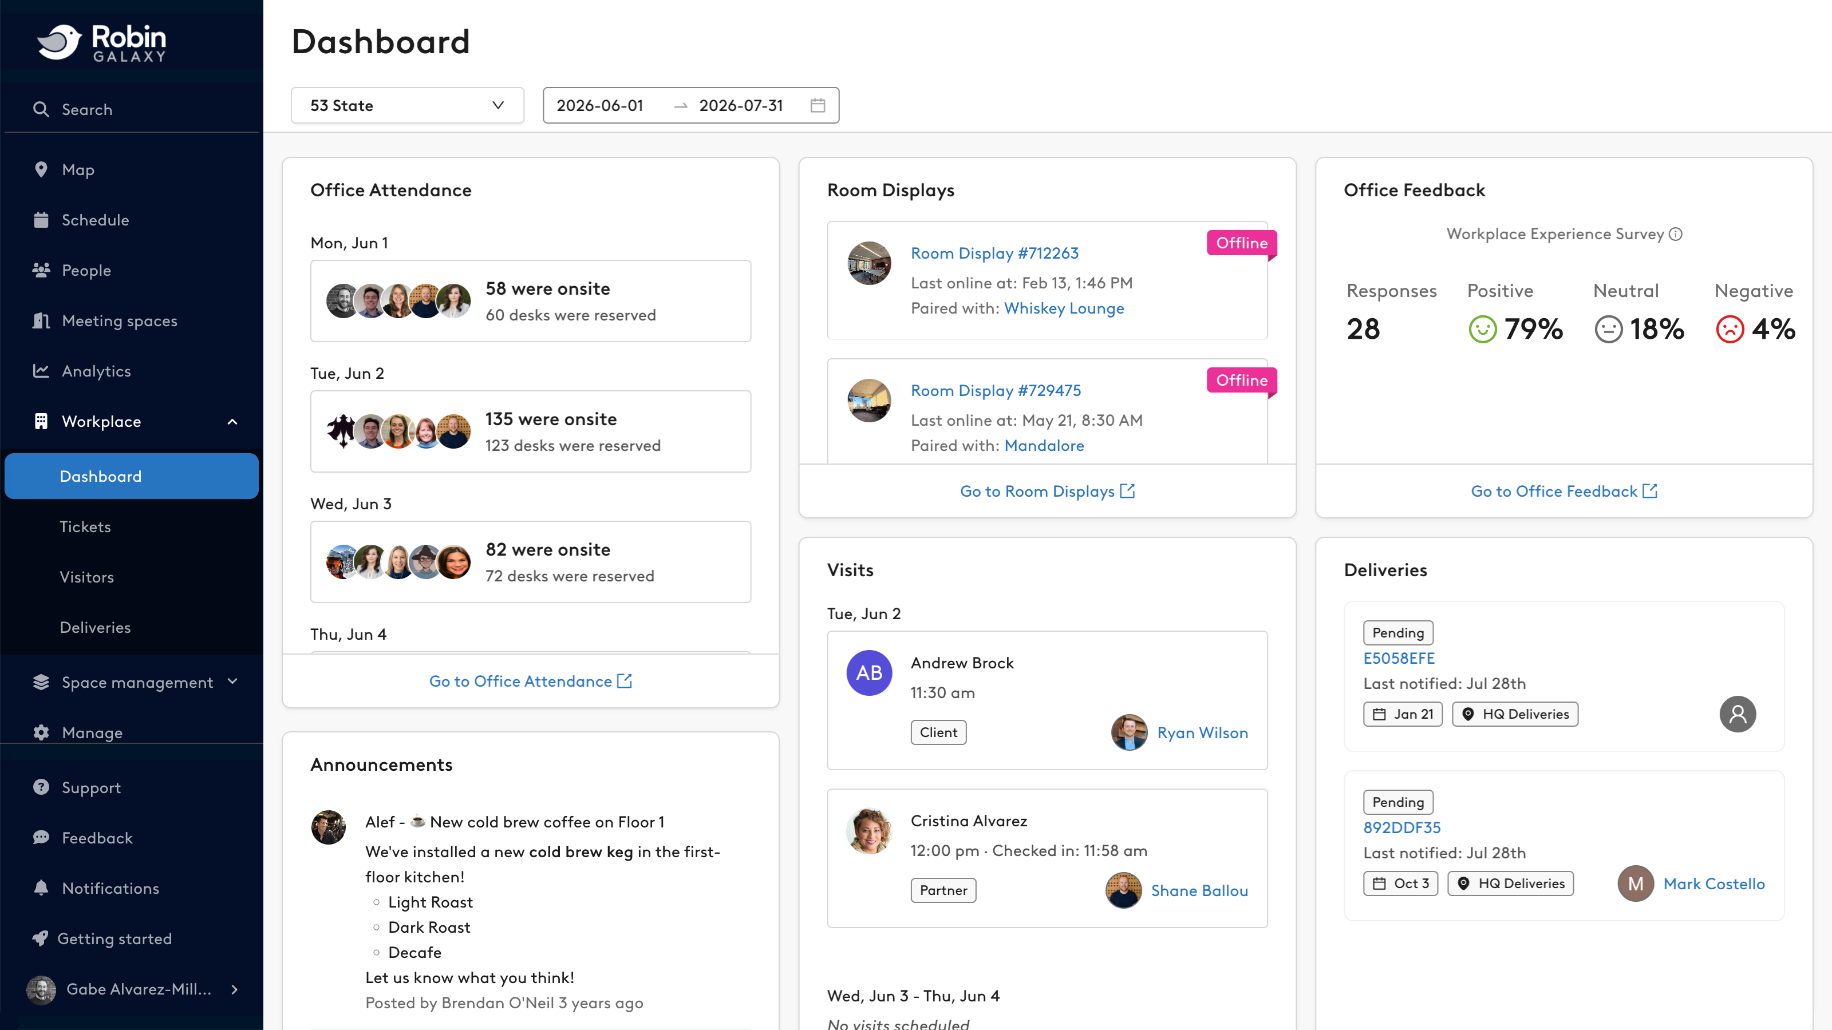
Task: Open Ryan Wilson's profile link
Action: point(1202,732)
